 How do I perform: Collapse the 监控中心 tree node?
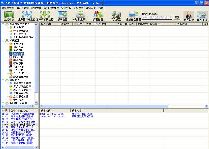3,80
